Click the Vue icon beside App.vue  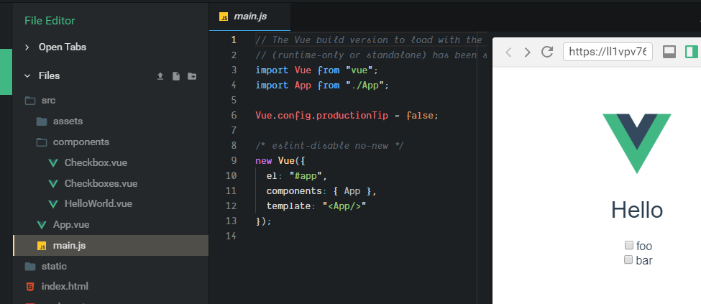pyautogui.click(x=42, y=224)
